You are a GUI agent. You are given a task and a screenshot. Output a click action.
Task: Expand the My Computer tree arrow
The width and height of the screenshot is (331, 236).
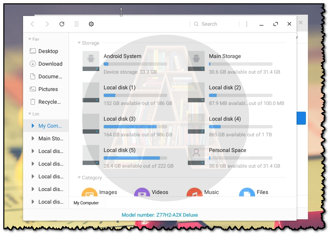[33, 126]
